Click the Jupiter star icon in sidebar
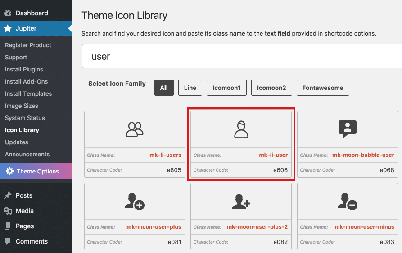 point(8,28)
